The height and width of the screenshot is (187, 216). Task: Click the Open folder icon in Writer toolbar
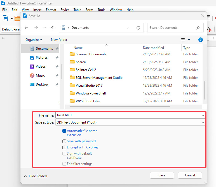click(x=17, y=18)
